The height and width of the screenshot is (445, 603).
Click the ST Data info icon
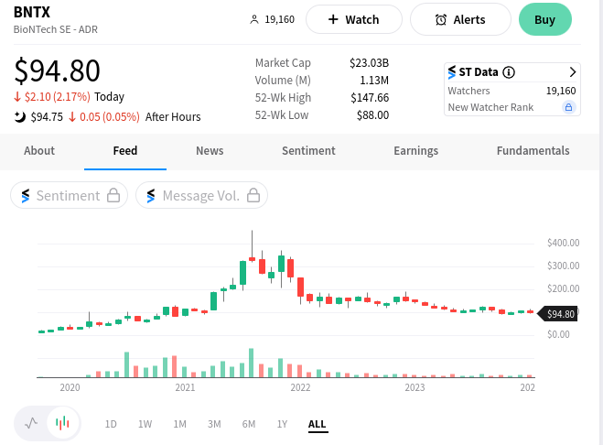pos(509,72)
